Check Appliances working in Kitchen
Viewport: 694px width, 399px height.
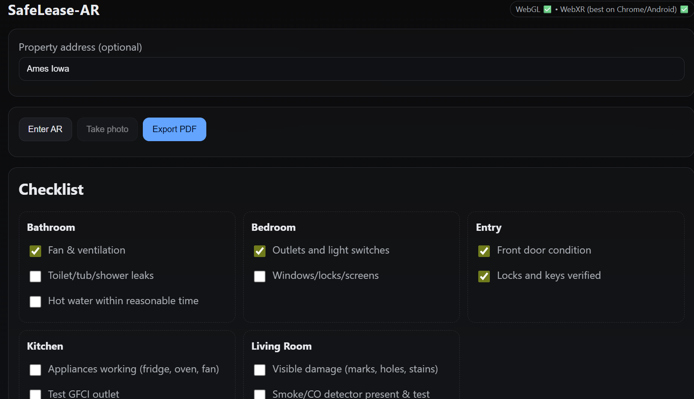[x=35, y=370]
